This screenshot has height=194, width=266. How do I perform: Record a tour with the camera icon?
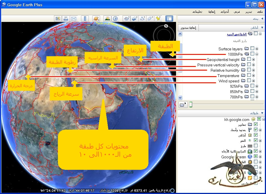coord(127,19)
